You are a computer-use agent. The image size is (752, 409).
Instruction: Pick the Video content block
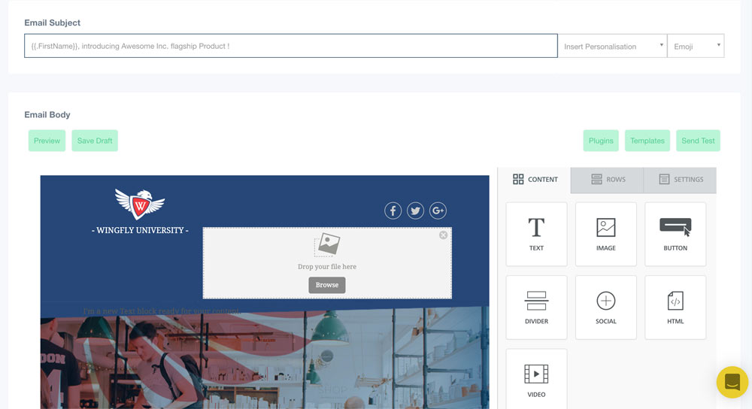click(x=536, y=380)
